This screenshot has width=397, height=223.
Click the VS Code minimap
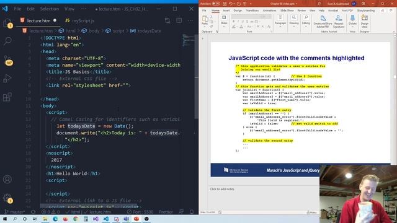pos(188,40)
